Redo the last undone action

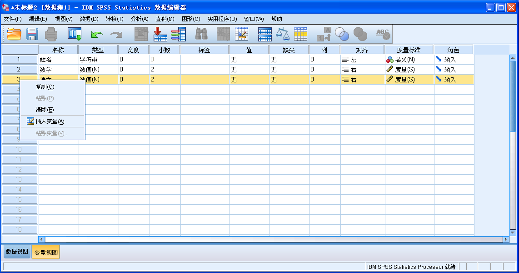click(116, 35)
